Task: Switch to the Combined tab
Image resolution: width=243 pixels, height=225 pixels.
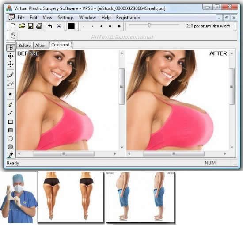Action: [x=61, y=45]
